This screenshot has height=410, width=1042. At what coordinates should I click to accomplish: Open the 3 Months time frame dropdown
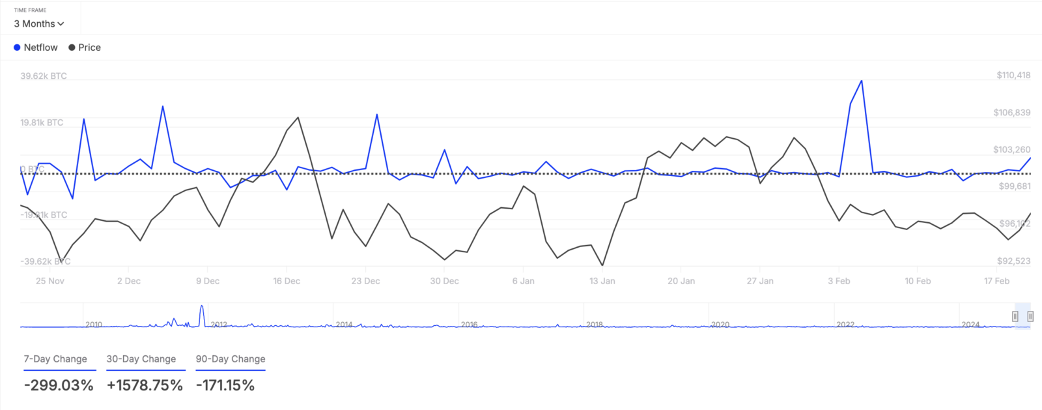pyautogui.click(x=39, y=23)
